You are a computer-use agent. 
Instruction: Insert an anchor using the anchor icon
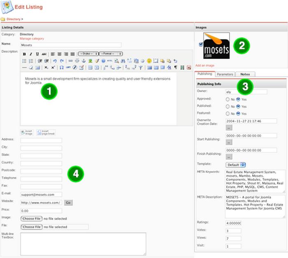tap(84, 61)
